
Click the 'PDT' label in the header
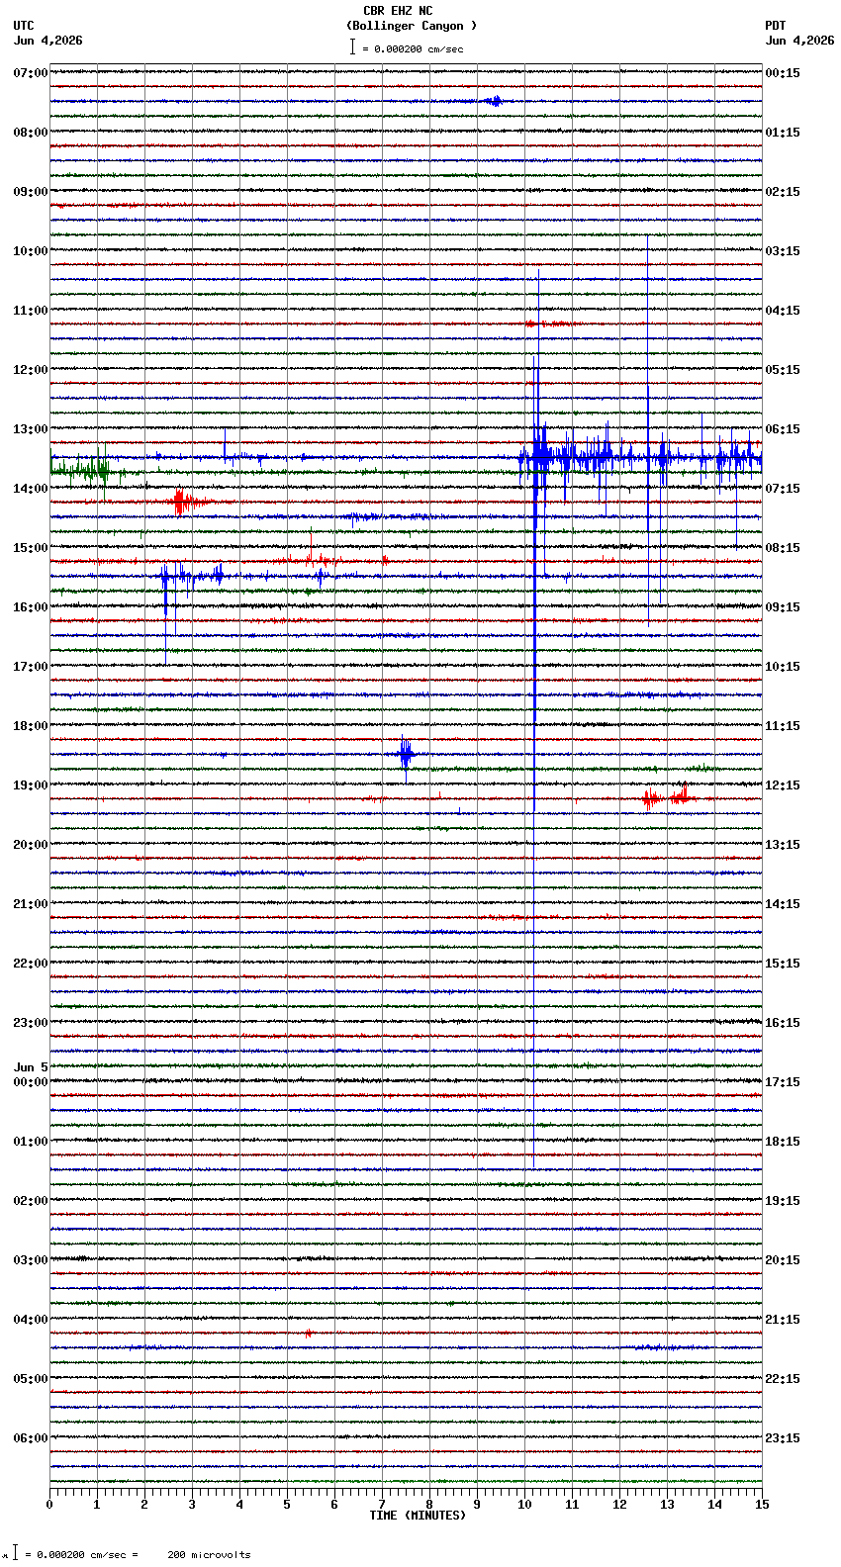(x=775, y=26)
